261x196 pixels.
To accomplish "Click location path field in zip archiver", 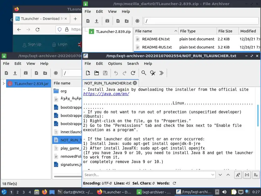I will [x=201, y=21].
